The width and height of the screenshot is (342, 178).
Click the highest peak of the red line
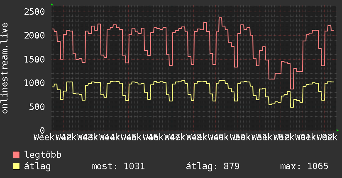tap(220, 18)
